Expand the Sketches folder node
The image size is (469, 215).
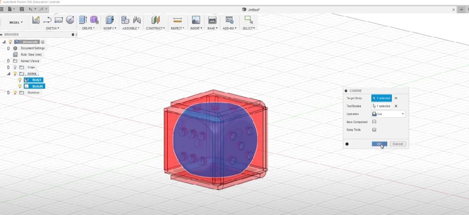8,93
